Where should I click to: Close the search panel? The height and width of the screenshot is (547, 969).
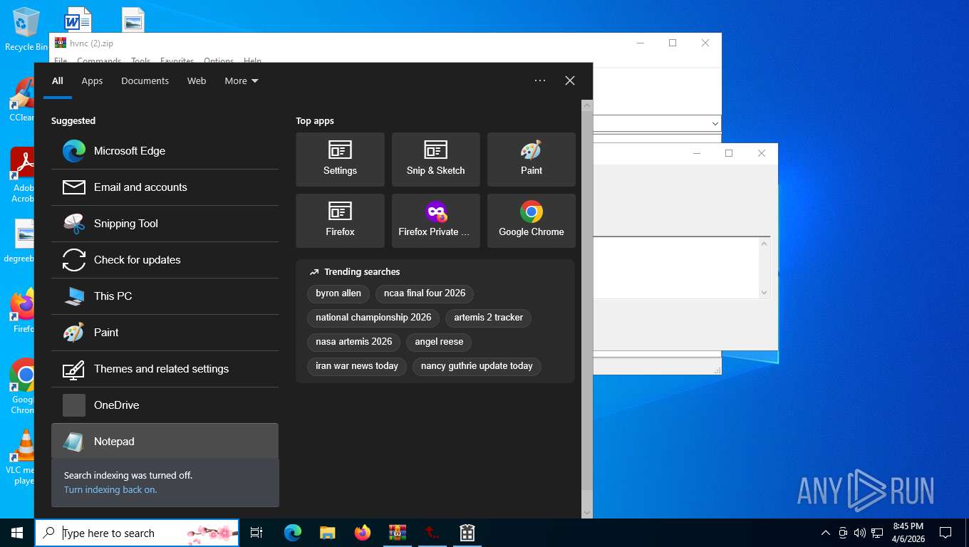click(x=570, y=80)
